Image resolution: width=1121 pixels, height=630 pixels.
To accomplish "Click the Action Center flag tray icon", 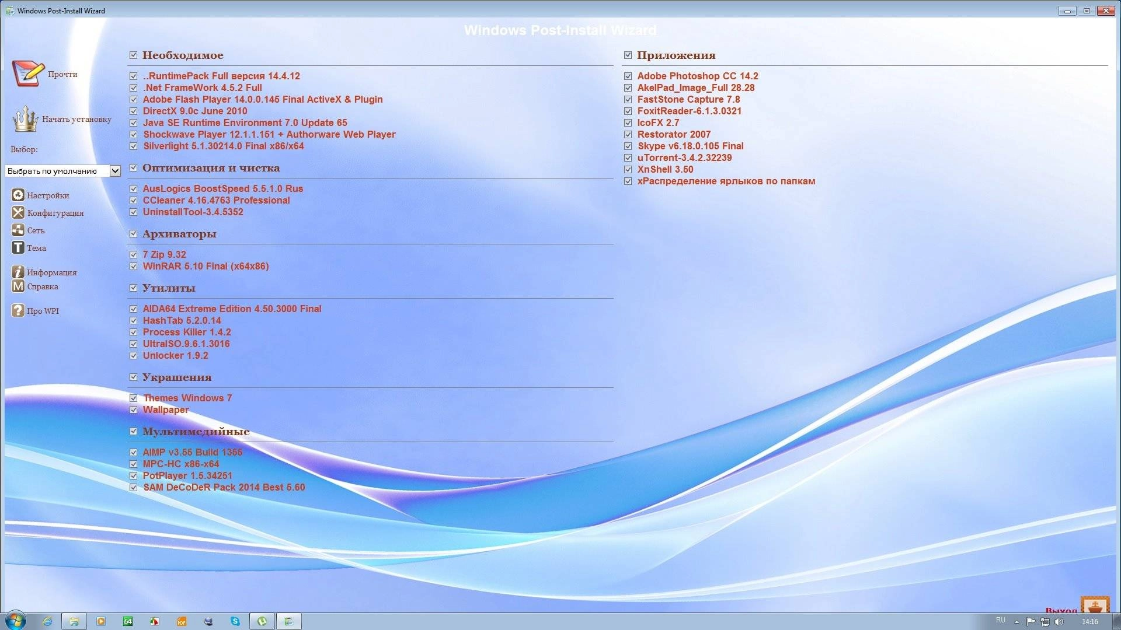I will pyautogui.click(x=1031, y=622).
